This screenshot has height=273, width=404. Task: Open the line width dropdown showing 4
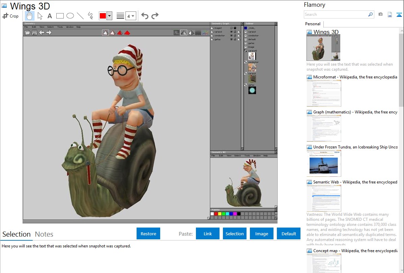click(x=131, y=16)
